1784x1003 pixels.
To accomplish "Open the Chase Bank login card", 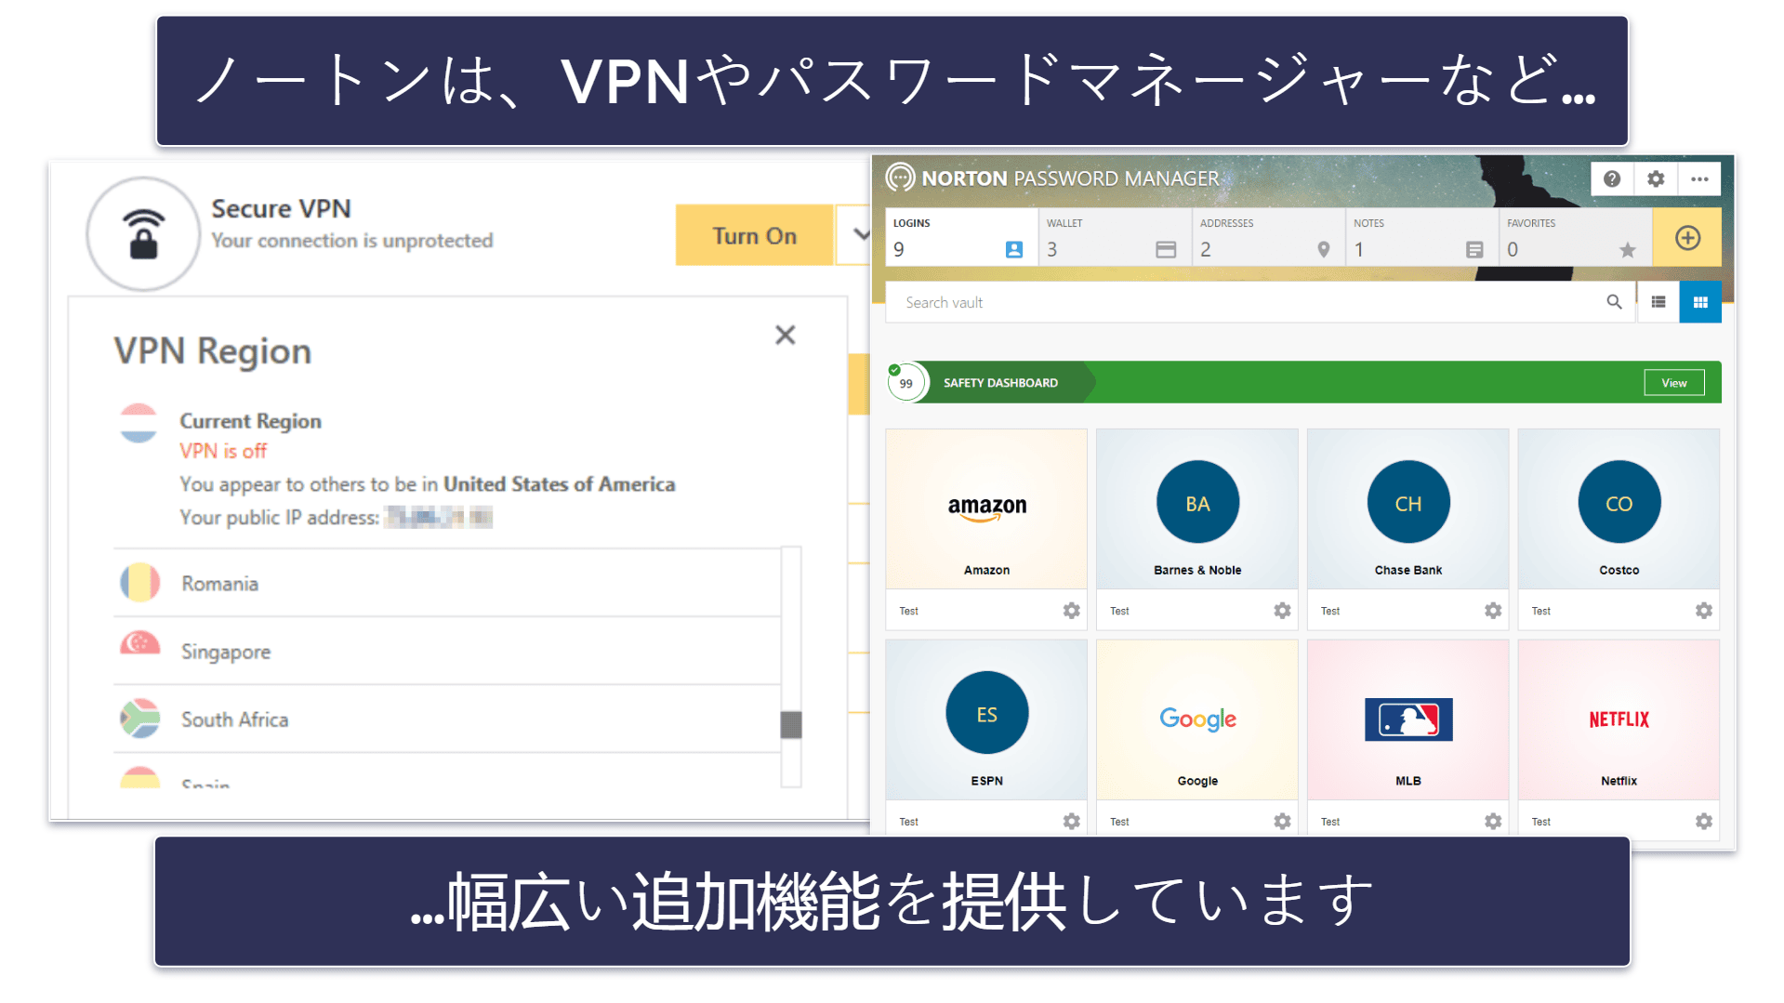I will pyautogui.click(x=1408, y=509).
